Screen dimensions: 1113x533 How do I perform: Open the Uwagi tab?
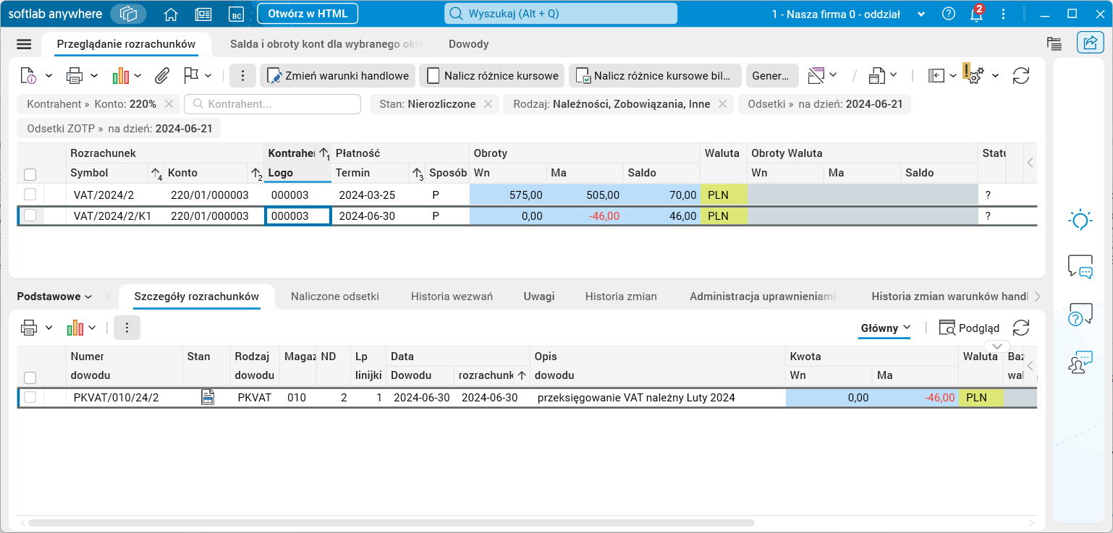(x=539, y=297)
